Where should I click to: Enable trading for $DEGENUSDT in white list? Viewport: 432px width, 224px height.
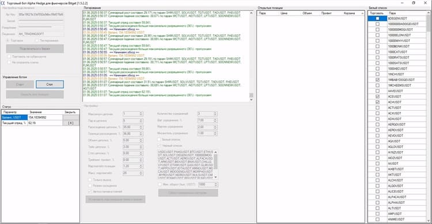coord(377,18)
